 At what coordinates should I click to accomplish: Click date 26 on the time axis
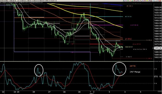(34, 92)
